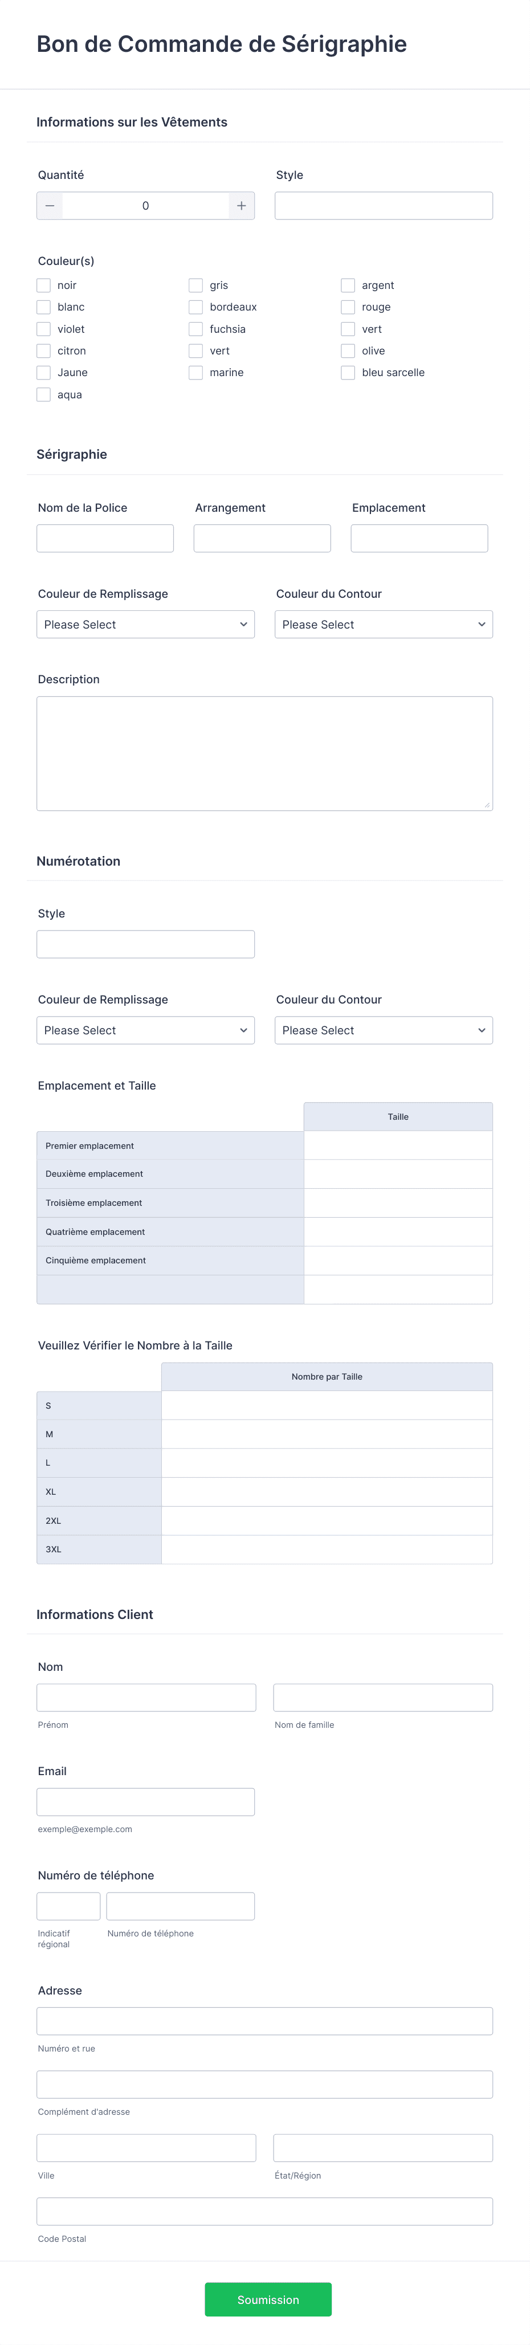Toggle the fuchsia color checkbox
The width and height of the screenshot is (530, 2345).
point(196,329)
